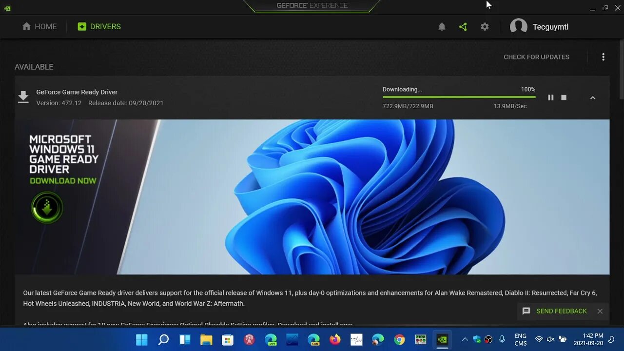This screenshot has width=624, height=351.
Task: Click the AVAILABLE section heading
Action: (x=34, y=67)
